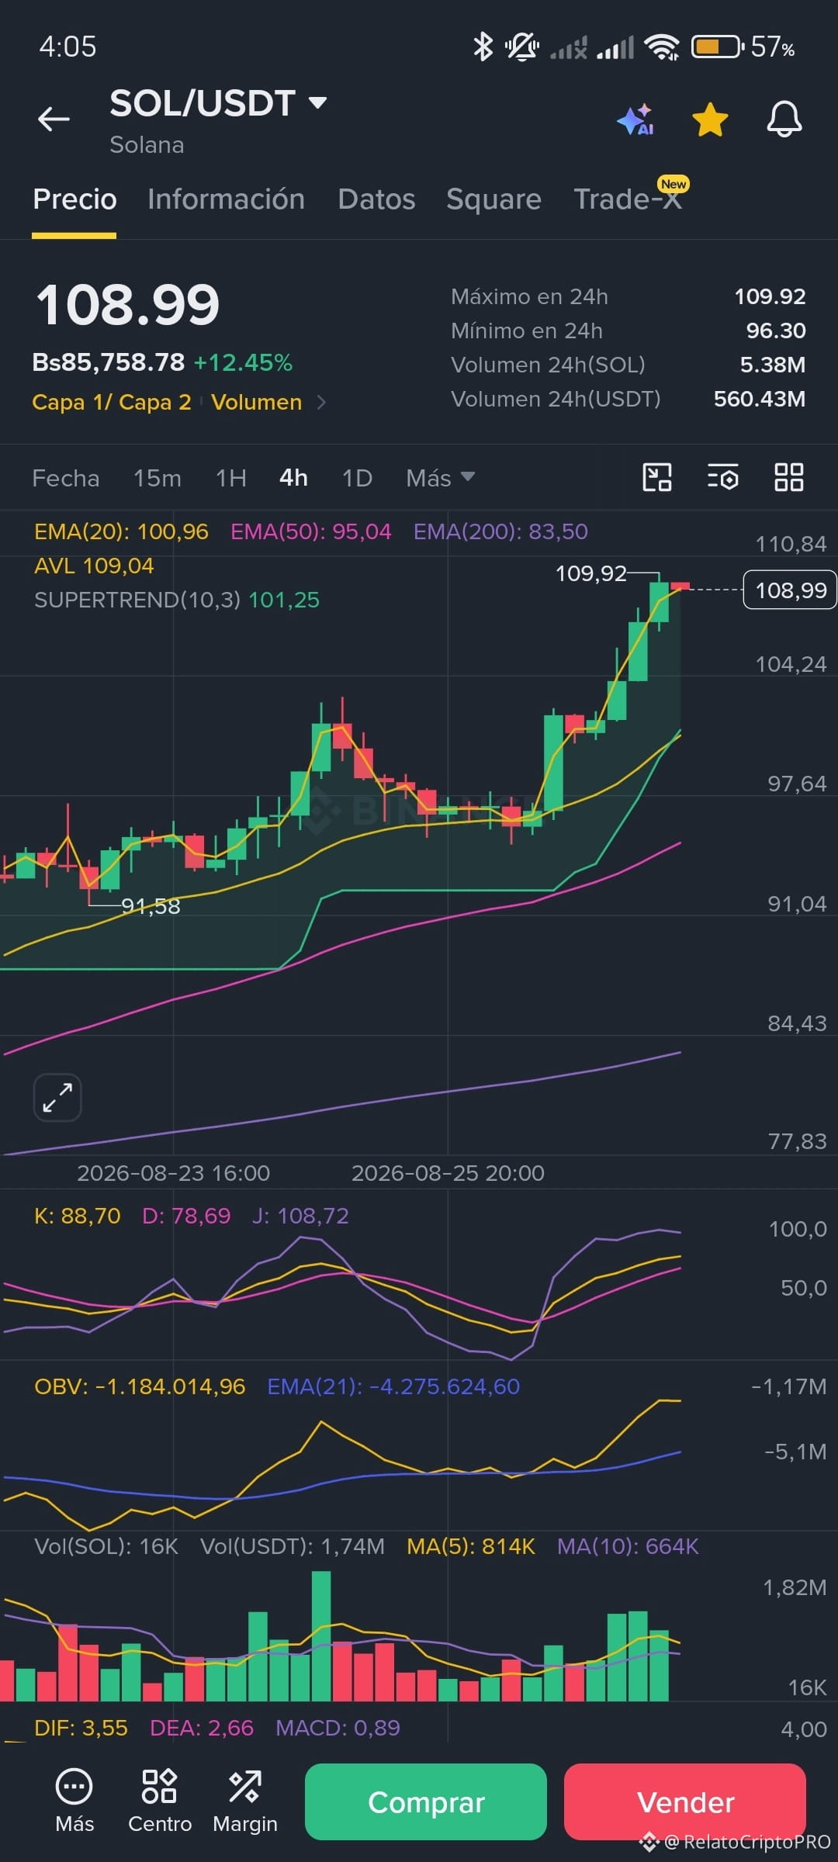Image resolution: width=838 pixels, height=1862 pixels.
Task: Tap the Mínimo en 24h value 96.30
Action: 776,331
